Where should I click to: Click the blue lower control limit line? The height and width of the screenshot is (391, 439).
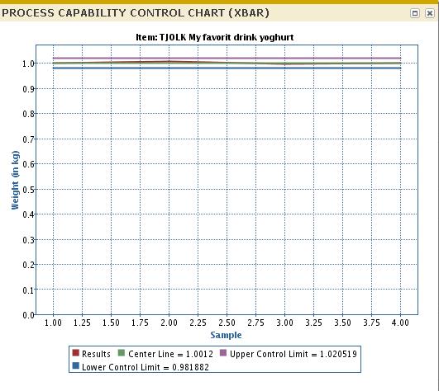click(x=227, y=68)
